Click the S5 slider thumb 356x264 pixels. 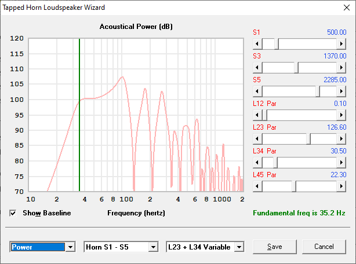[318, 91]
